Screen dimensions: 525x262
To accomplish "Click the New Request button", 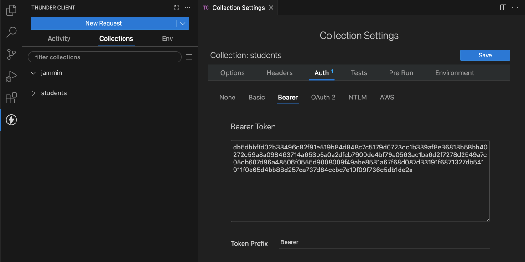I will pos(104,23).
